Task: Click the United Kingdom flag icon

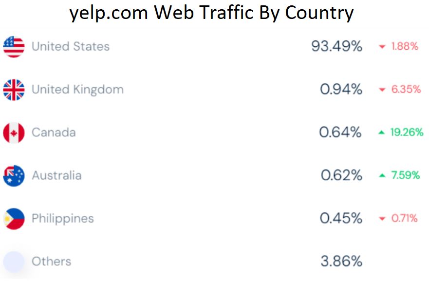Action: click(x=14, y=90)
